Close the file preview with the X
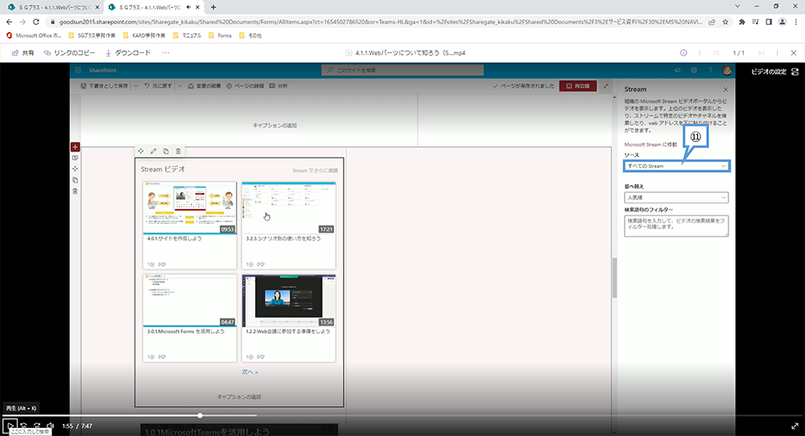This screenshot has width=805, height=436. 794,53
